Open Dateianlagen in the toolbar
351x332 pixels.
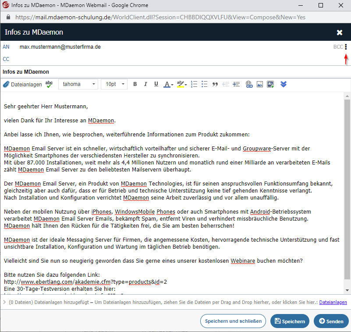[22, 84]
